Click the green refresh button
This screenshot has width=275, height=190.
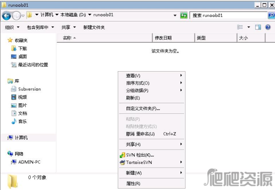[x=184, y=16]
